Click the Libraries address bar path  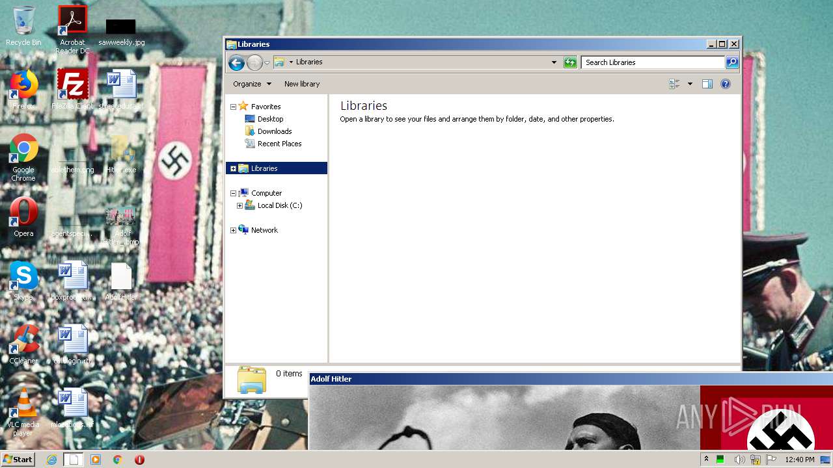tap(309, 62)
